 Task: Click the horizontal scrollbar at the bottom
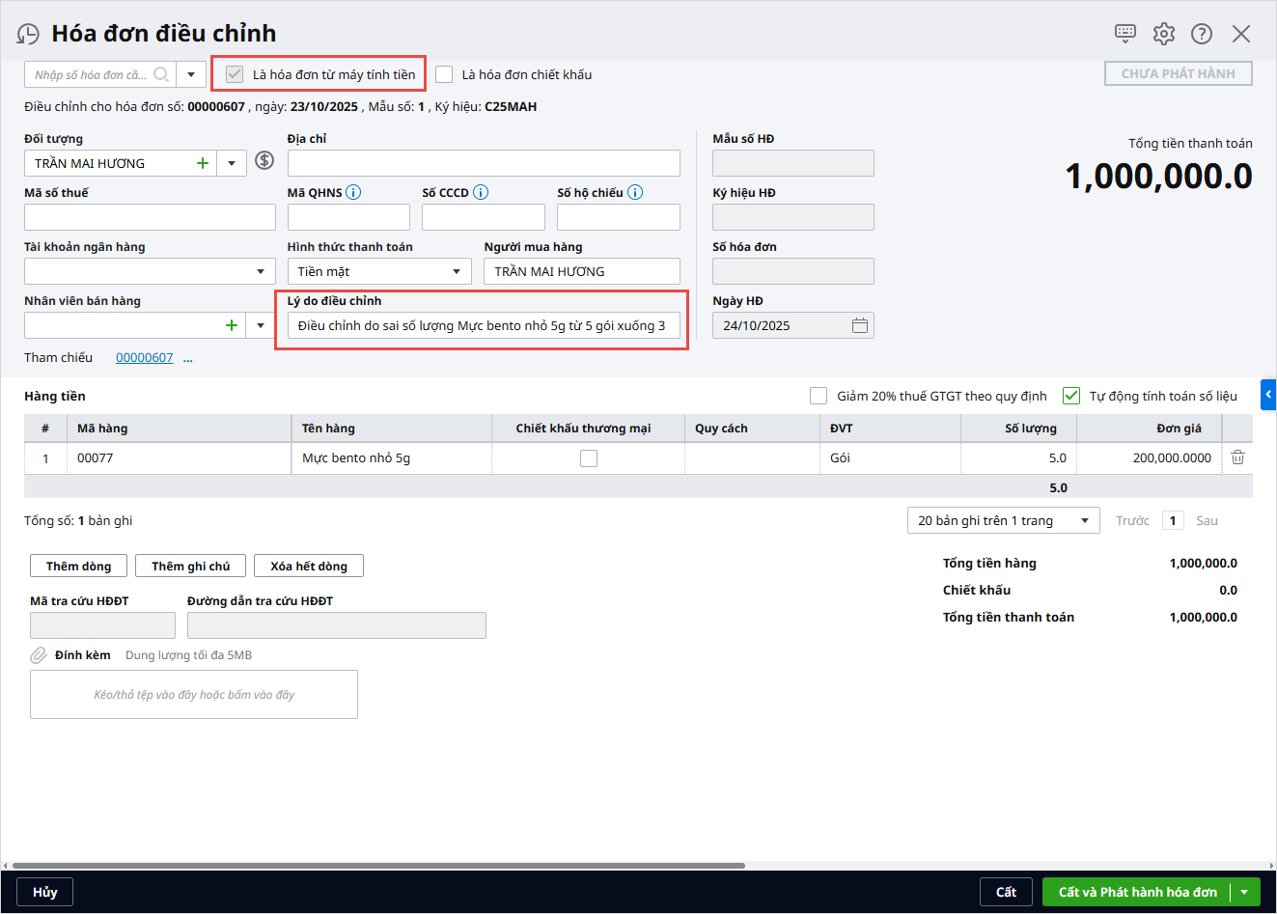378,866
